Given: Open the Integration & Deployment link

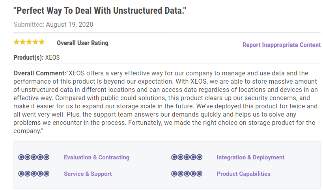Looking at the screenshot, I should 250,157.
